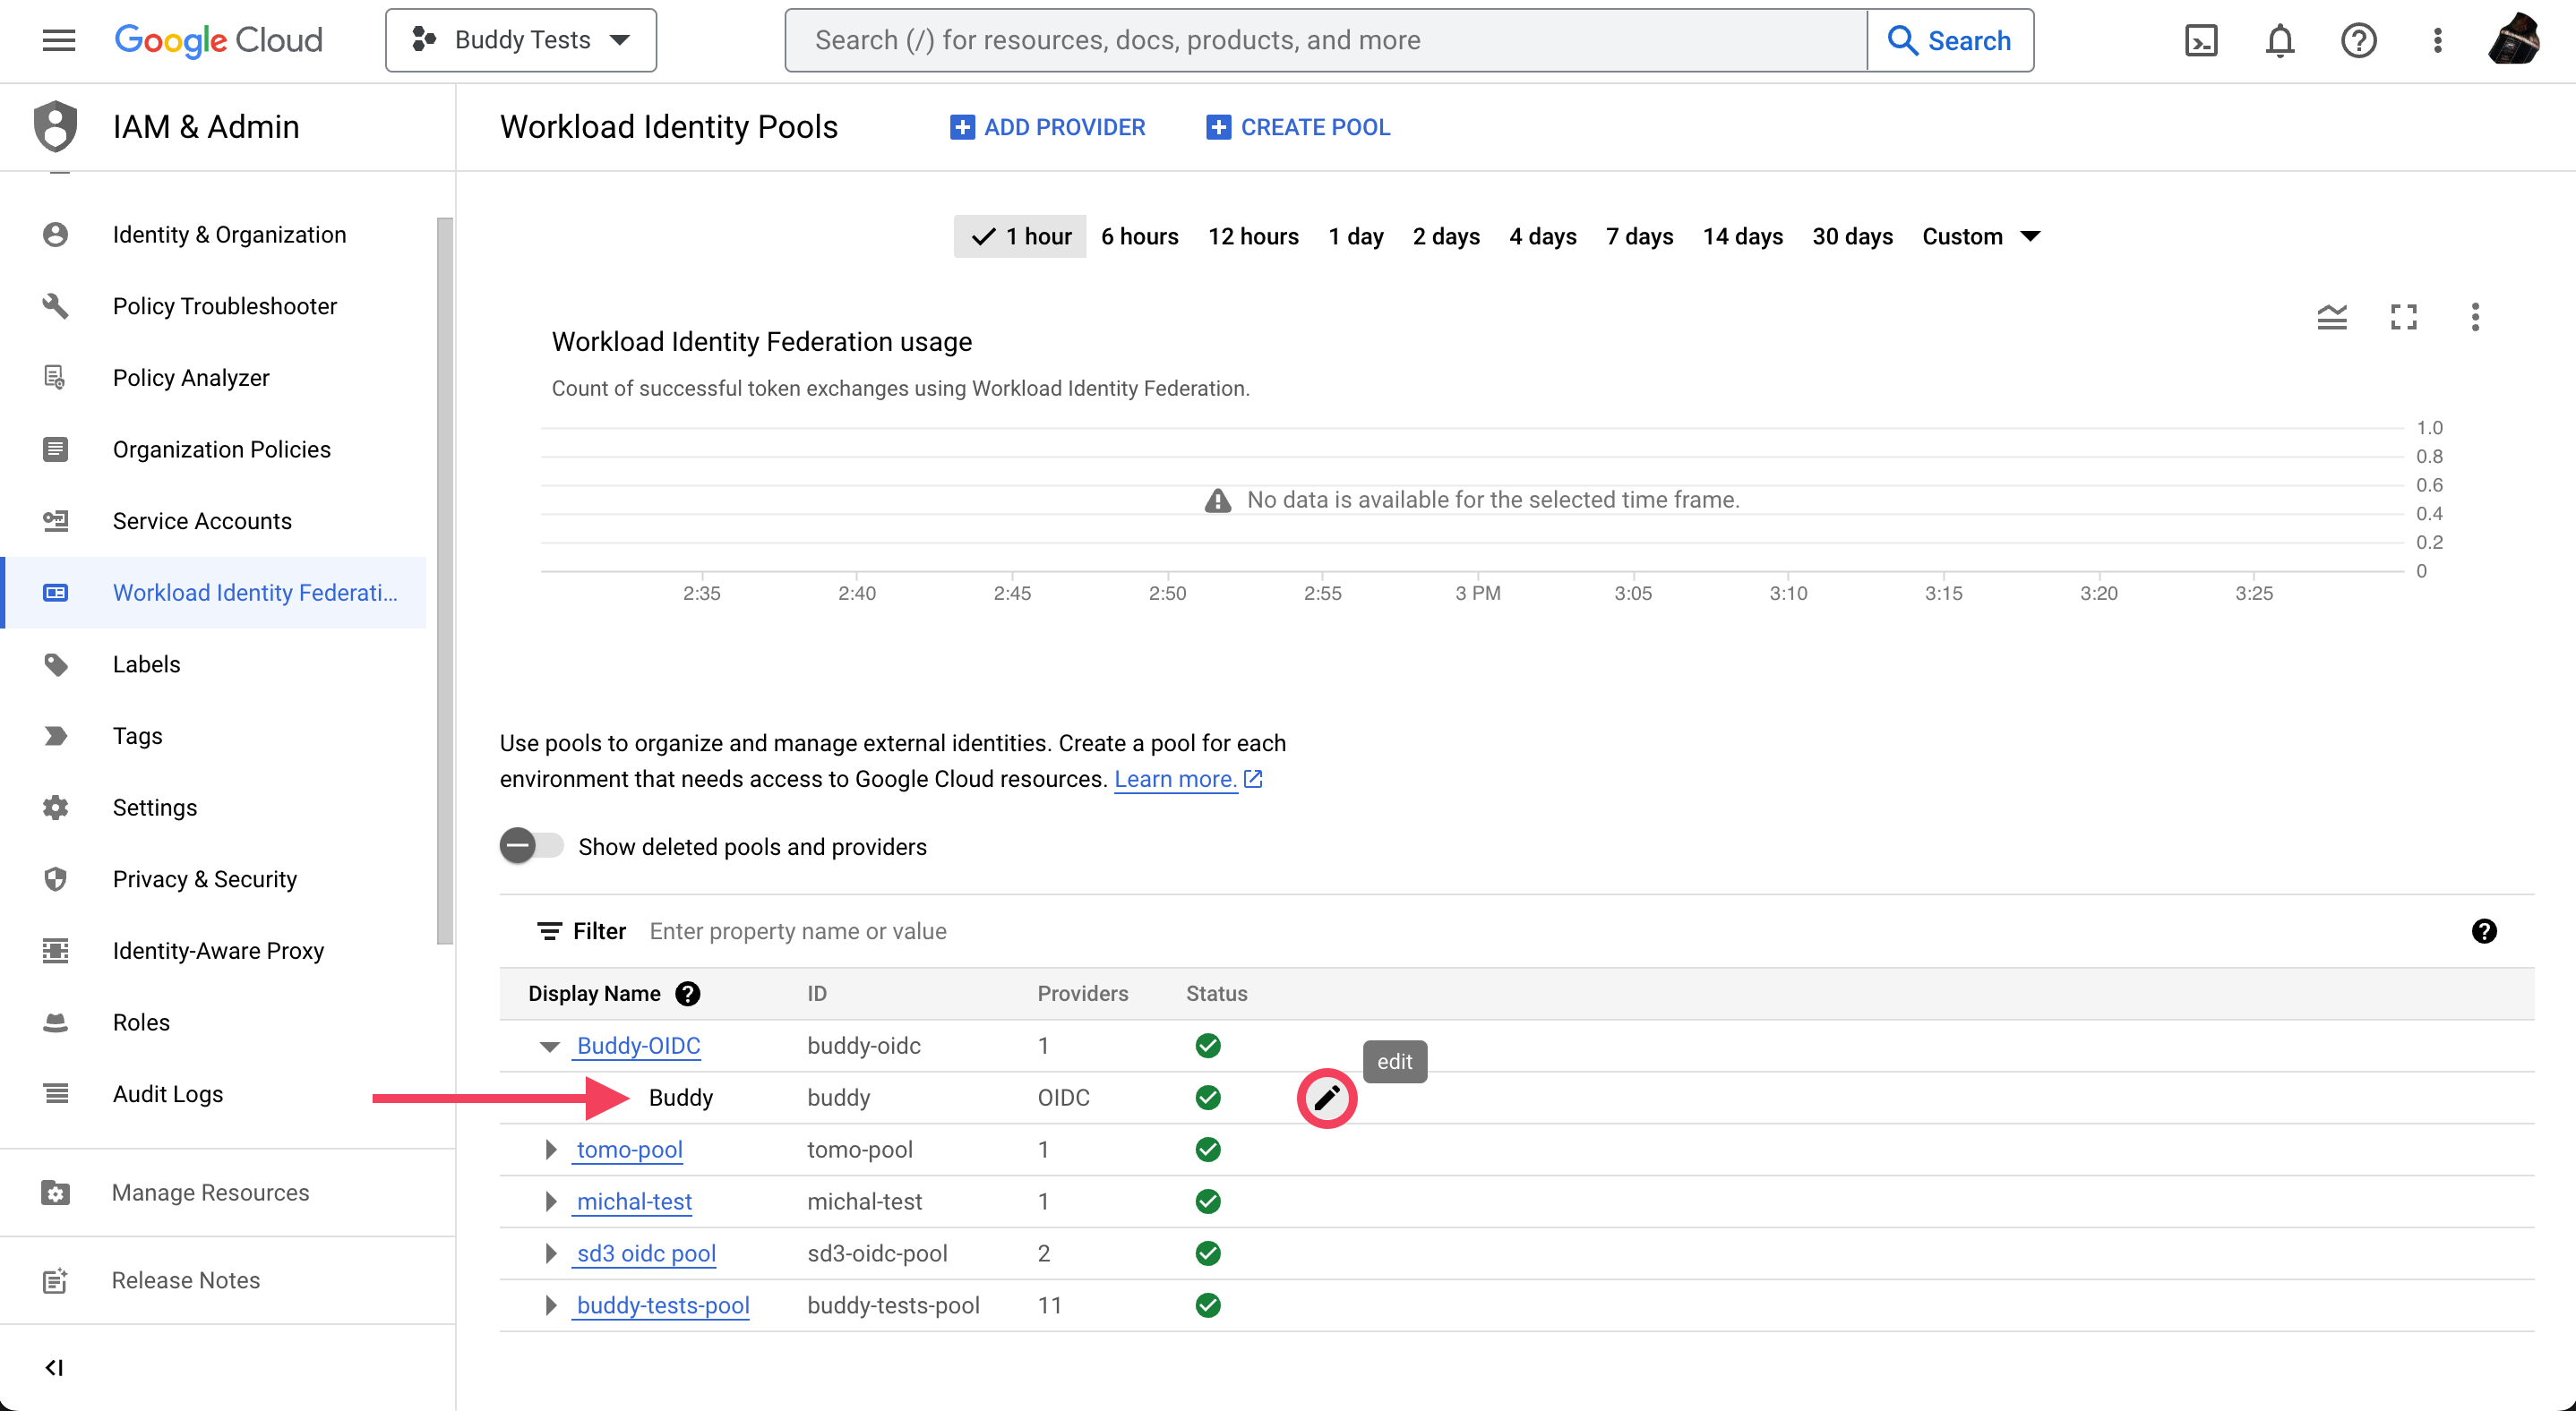Open the Buddy Tests project selector
This screenshot has height=1411, width=2576.
pos(521,40)
